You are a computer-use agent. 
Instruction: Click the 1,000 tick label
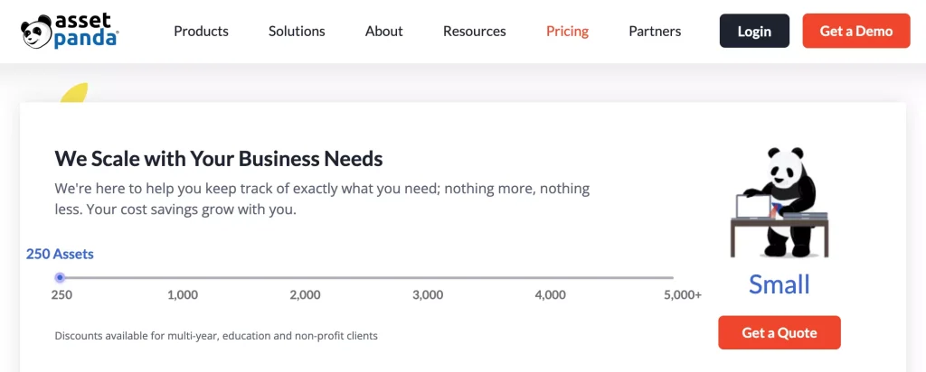183,294
